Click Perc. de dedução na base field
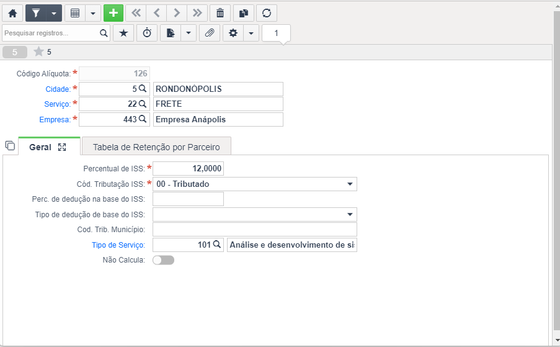Viewport: 560px width, 347px height. [188, 199]
